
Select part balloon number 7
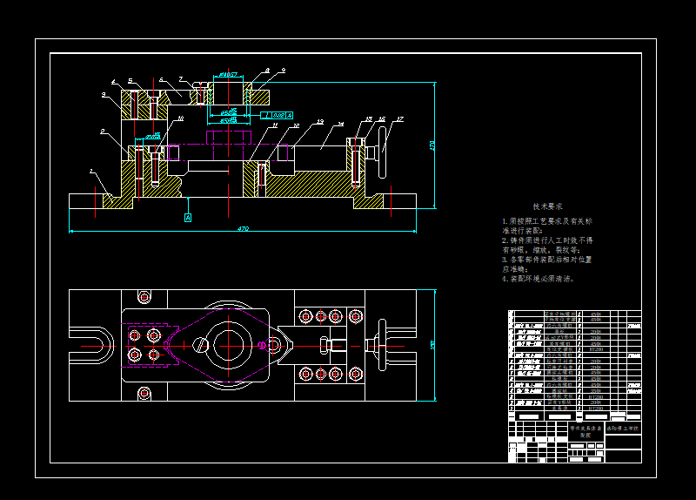tap(181, 79)
